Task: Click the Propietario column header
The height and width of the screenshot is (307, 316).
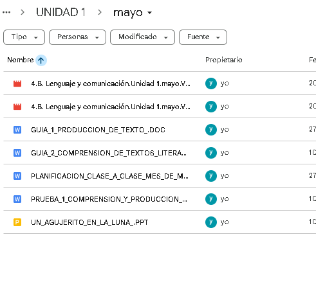Action: [x=224, y=60]
